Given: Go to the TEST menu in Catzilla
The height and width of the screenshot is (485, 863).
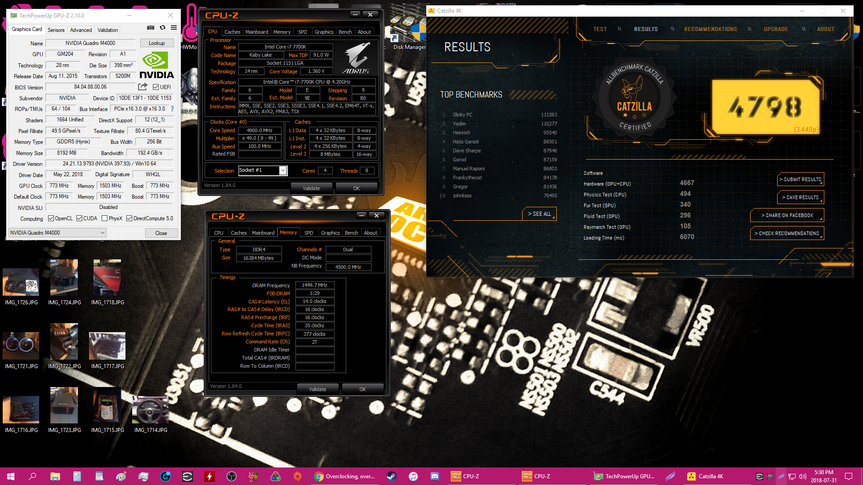Looking at the screenshot, I should 600,29.
